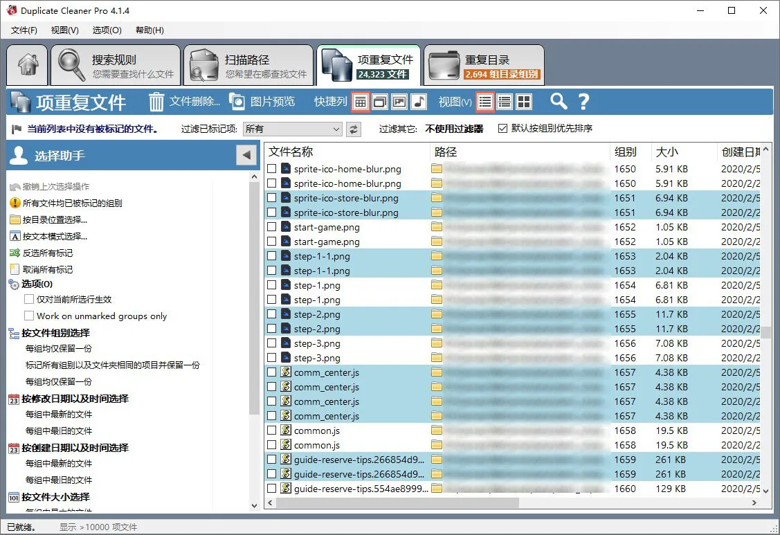Click the Home icon in the top bar
Image resolution: width=780 pixels, height=535 pixels.
tap(26, 64)
